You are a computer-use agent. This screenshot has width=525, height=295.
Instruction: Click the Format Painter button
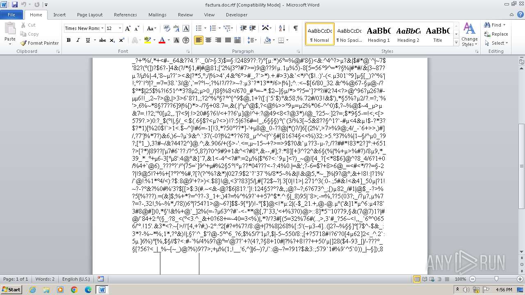(40, 43)
